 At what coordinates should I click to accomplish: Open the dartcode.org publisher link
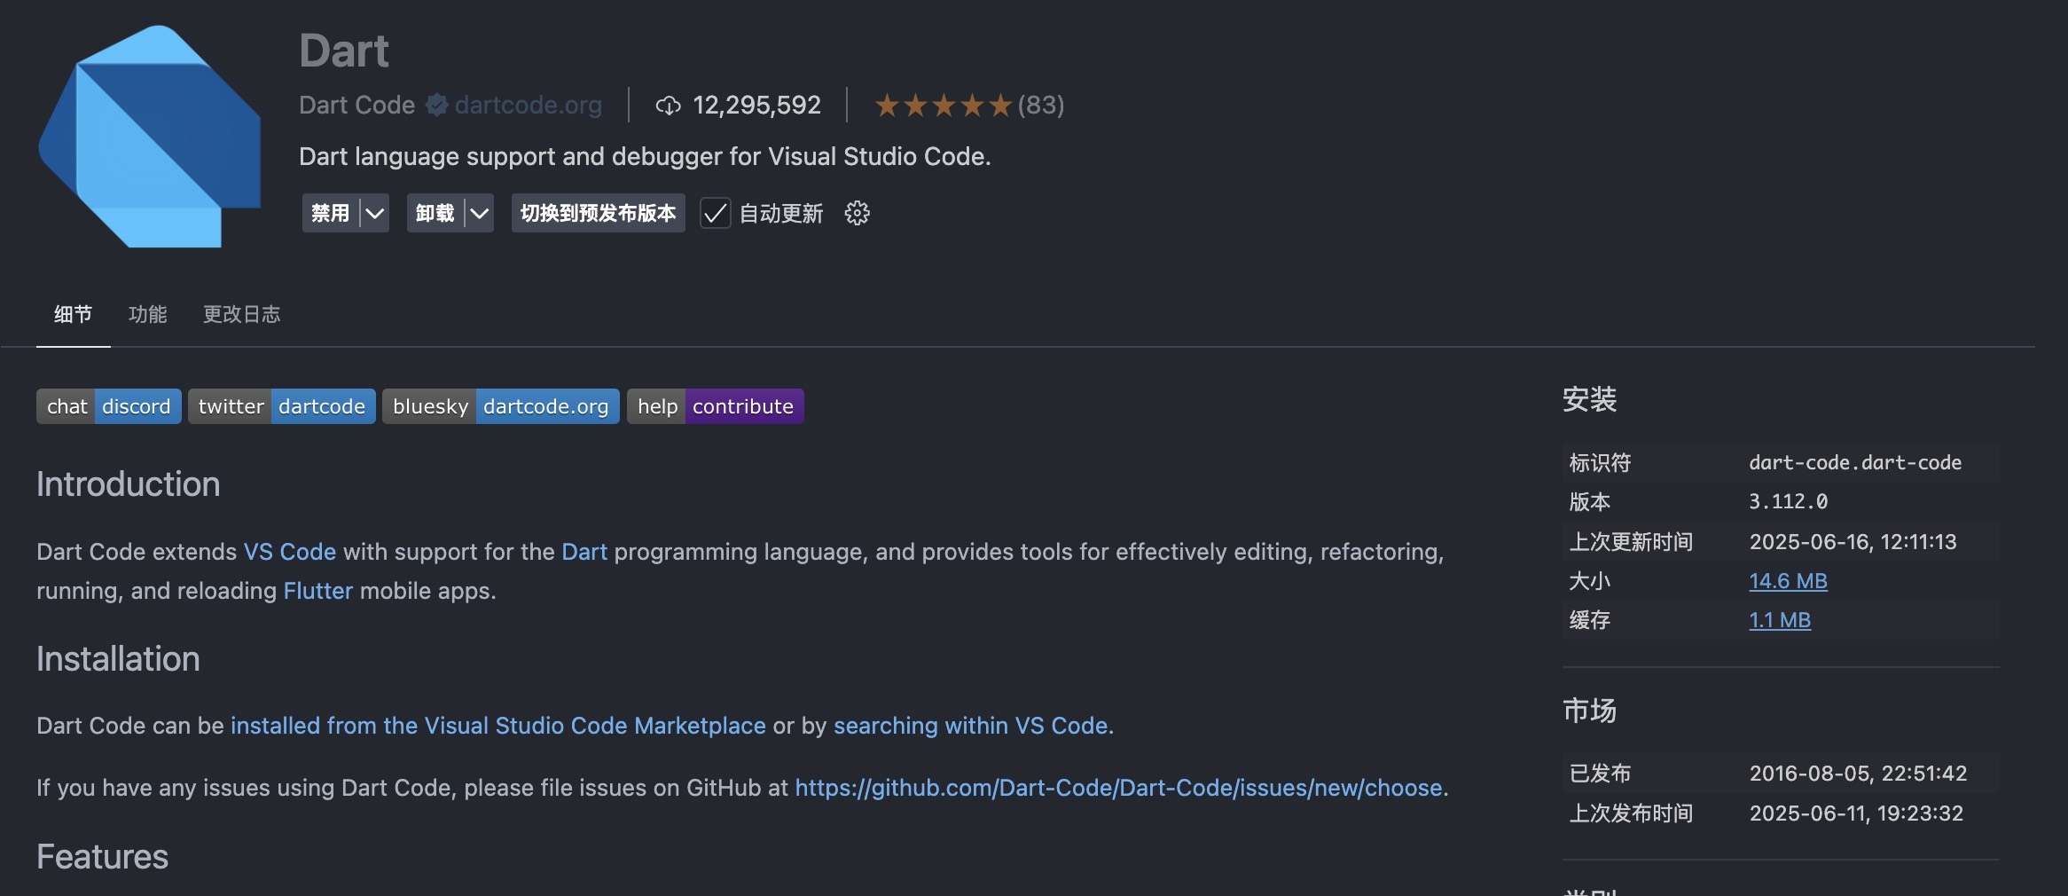pos(528,106)
